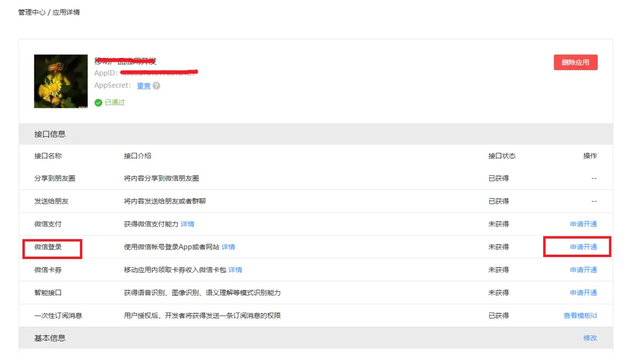This screenshot has width=626, height=353.
Task: Click 修改 next to 基本信息
Action: [590, 338]
